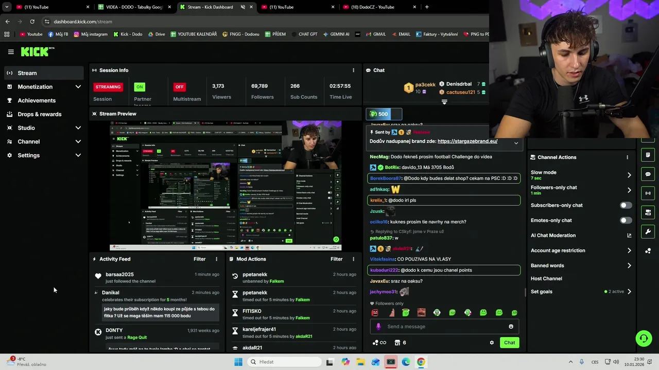Open the Kick hamburger menu
Image resolution: width=659 pixels, height=370 pixels.
[x=11, y=52]
